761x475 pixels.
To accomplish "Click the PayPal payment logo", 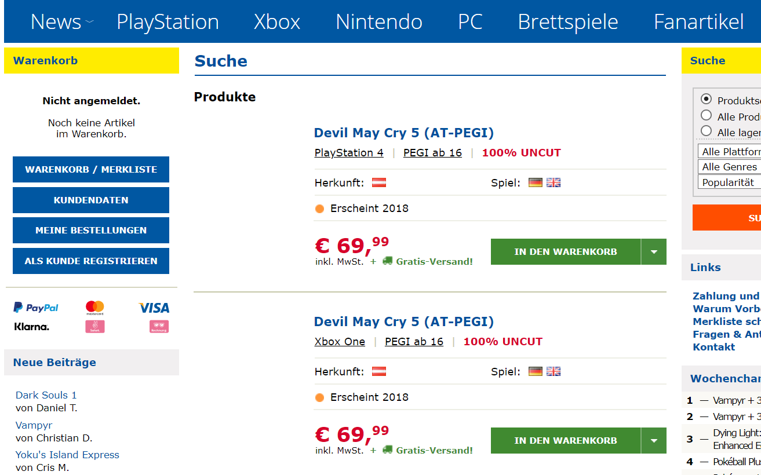I will 36,308.
